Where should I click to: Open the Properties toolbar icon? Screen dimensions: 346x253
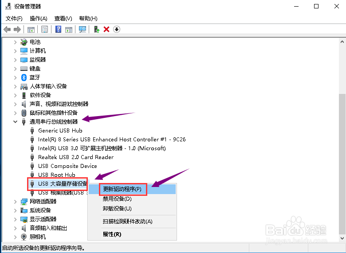point(44,29)
